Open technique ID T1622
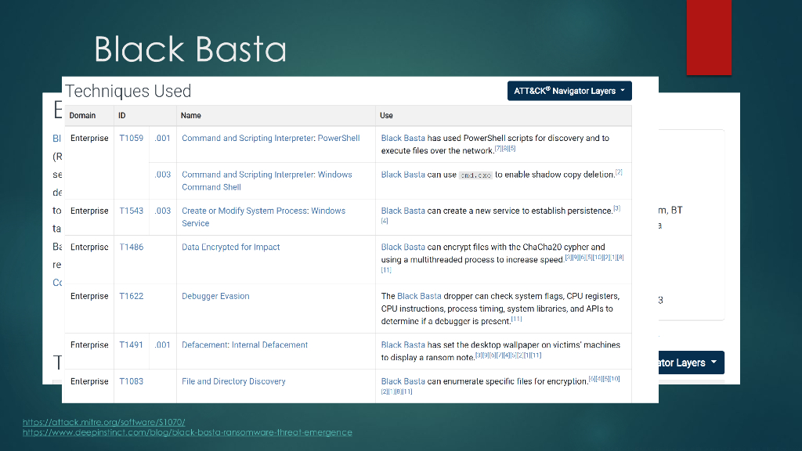 (131, 296)
